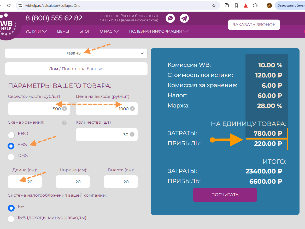Screen dimensions: 305x229
Task: Open the bookmarks ribbon icon
Action: (x=236, y=5)
